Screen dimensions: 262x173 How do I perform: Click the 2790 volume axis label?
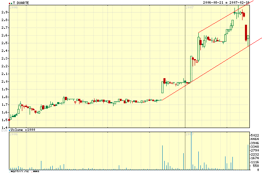pos(255,151)
